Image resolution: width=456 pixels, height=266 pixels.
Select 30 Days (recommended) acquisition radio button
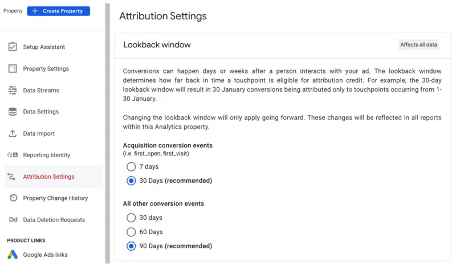pos(131,181)
